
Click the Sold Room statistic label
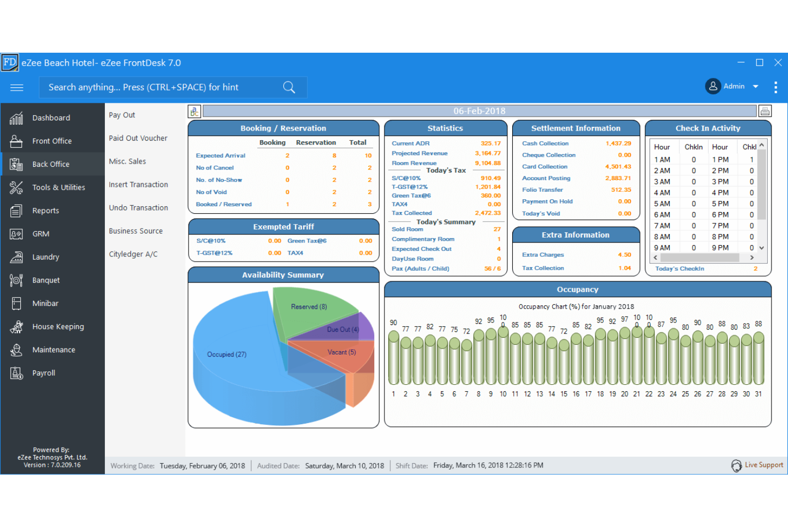point(407,229)
